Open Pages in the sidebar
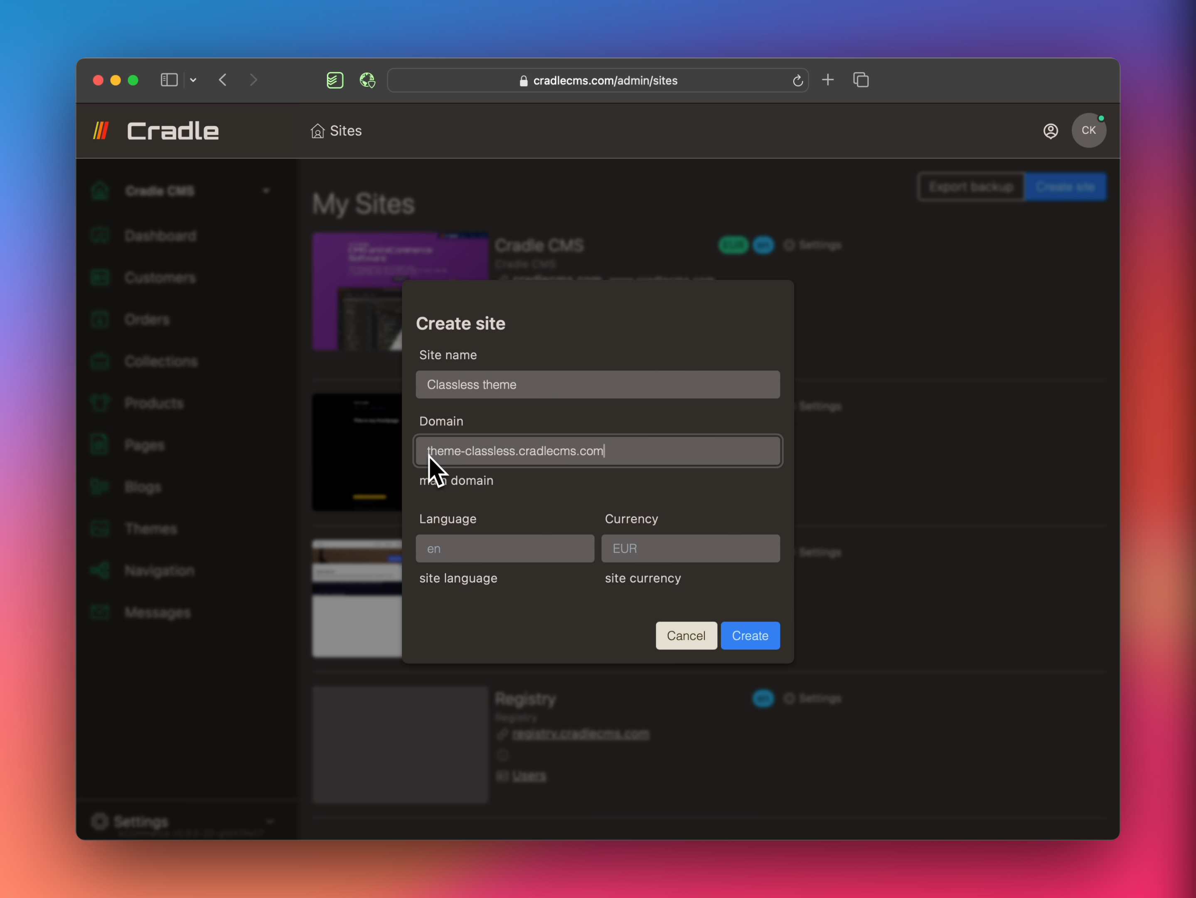This screenshot has height=898, width=1196. pyautogui.click(x=144, y=445)
